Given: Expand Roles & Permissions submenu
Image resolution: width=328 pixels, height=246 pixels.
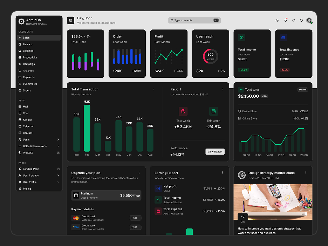Looking at the screenshot, I should [58, 146].
